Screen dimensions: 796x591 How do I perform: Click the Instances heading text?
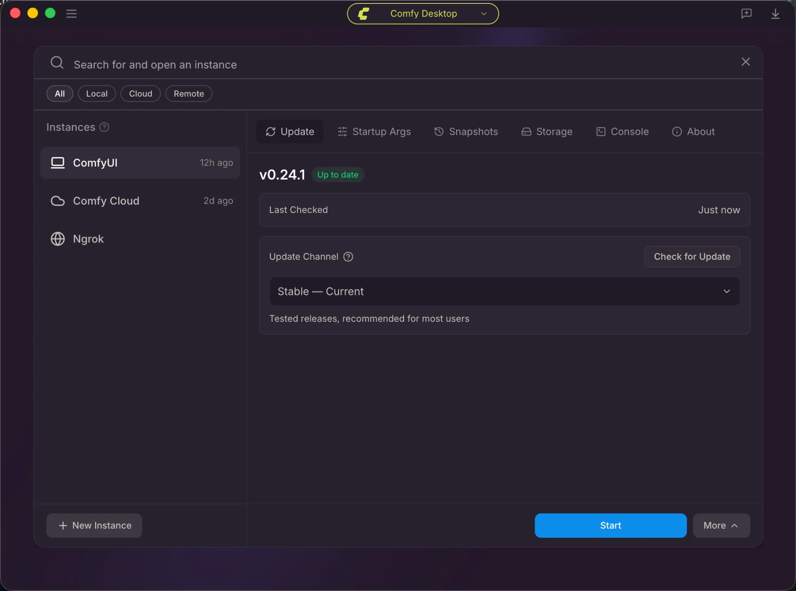71,127
